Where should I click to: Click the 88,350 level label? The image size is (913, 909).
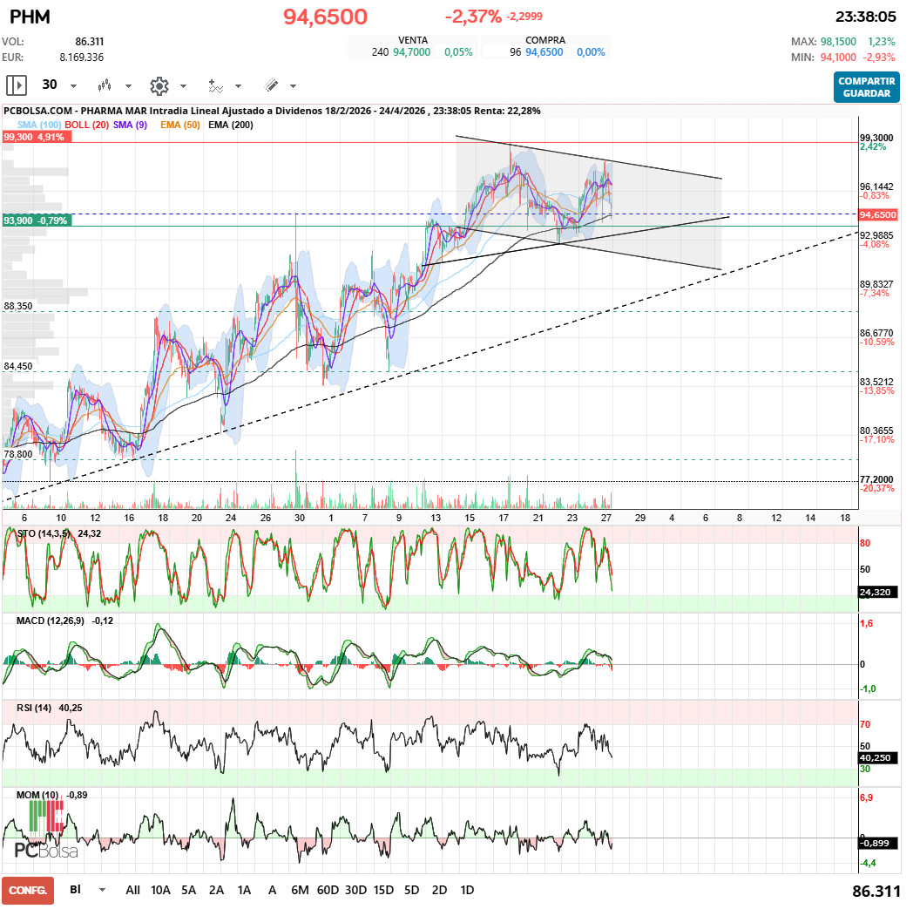coord(18,306)
